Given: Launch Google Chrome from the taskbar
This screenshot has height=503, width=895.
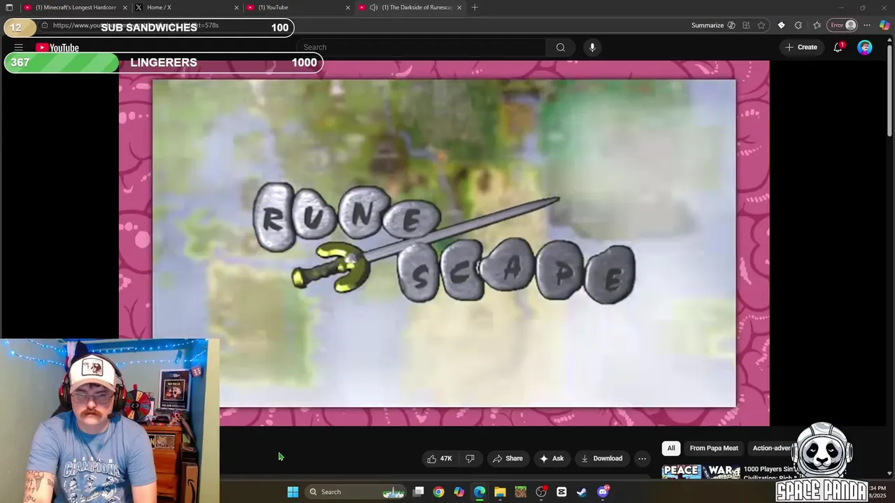Looking at the screenshot, I should pos(438,492).
